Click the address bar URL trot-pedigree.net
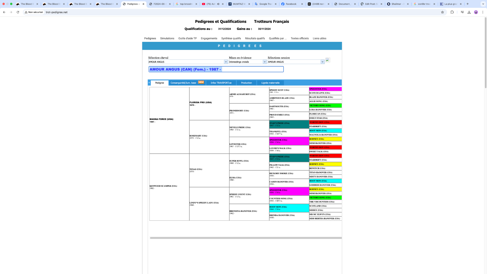Image resolution: width=487 pixels, height=274 pixels. tap(57, 12)
